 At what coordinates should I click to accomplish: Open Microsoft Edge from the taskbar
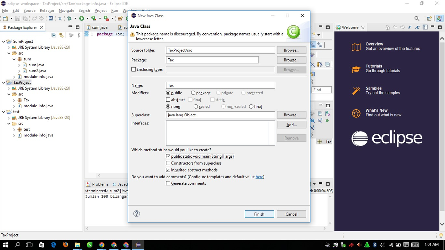(53, 245)
